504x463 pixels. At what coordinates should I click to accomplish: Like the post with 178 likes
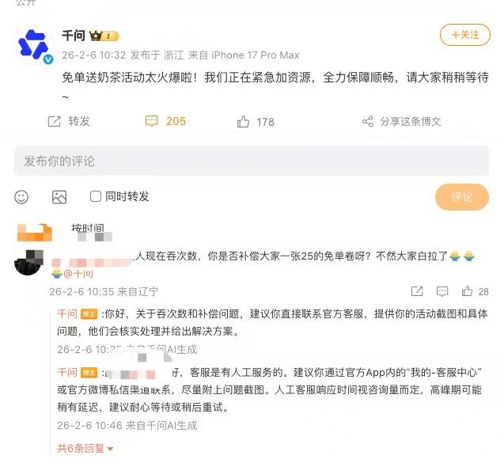click(243, 122)
